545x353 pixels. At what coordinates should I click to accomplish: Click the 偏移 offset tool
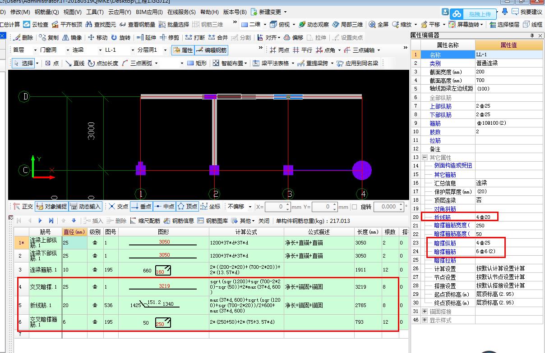tap(293, 37)
